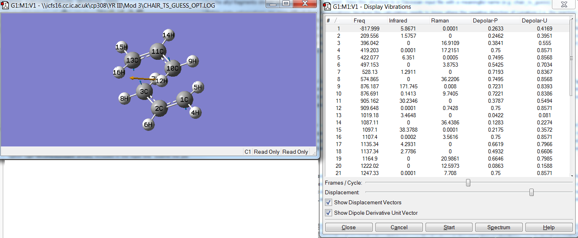Select mode 10 frequency 876.691
Image resolution: width=578 pixels, height=238 pixels.
447,94
